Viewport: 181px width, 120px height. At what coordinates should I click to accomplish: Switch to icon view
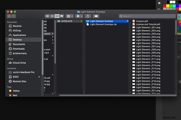(47, 16)
